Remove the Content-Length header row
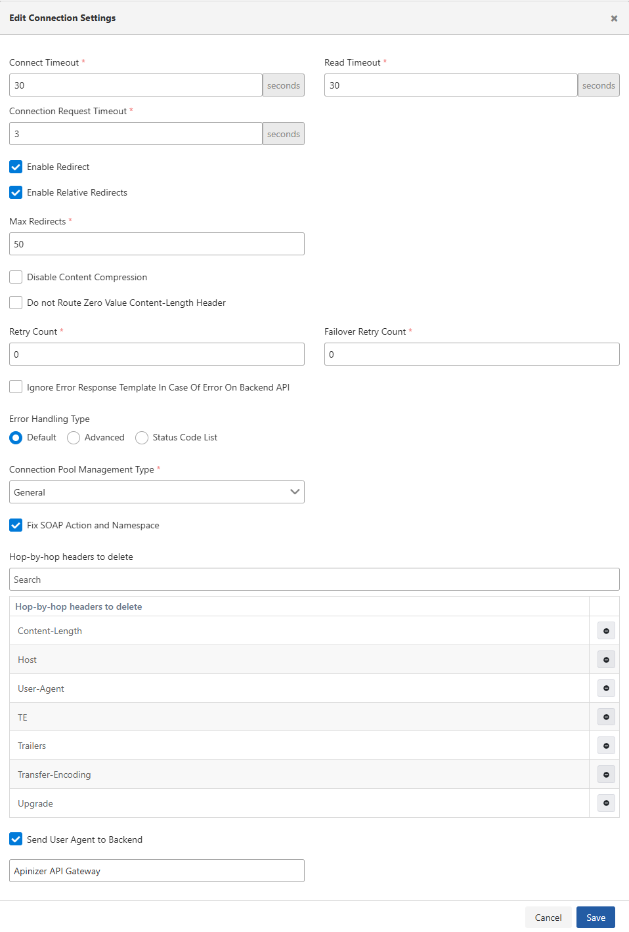The height and width of the screenshot is (932, 629). pos(606,631)
